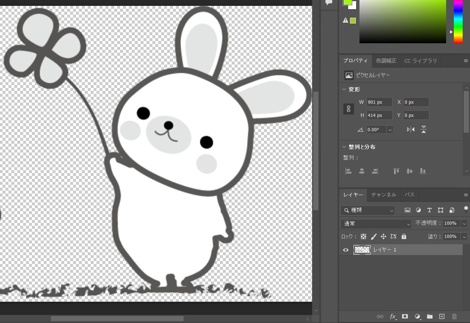Open the 不透明度 opacity dropdown arrow
Screen dimensions: 470x323
[464, 224]
